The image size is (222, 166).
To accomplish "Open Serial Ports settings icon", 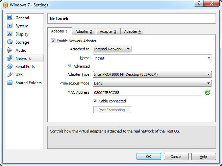I will click(x=9, y=67).
